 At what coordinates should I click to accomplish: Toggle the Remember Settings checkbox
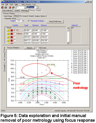coord(29,21)
